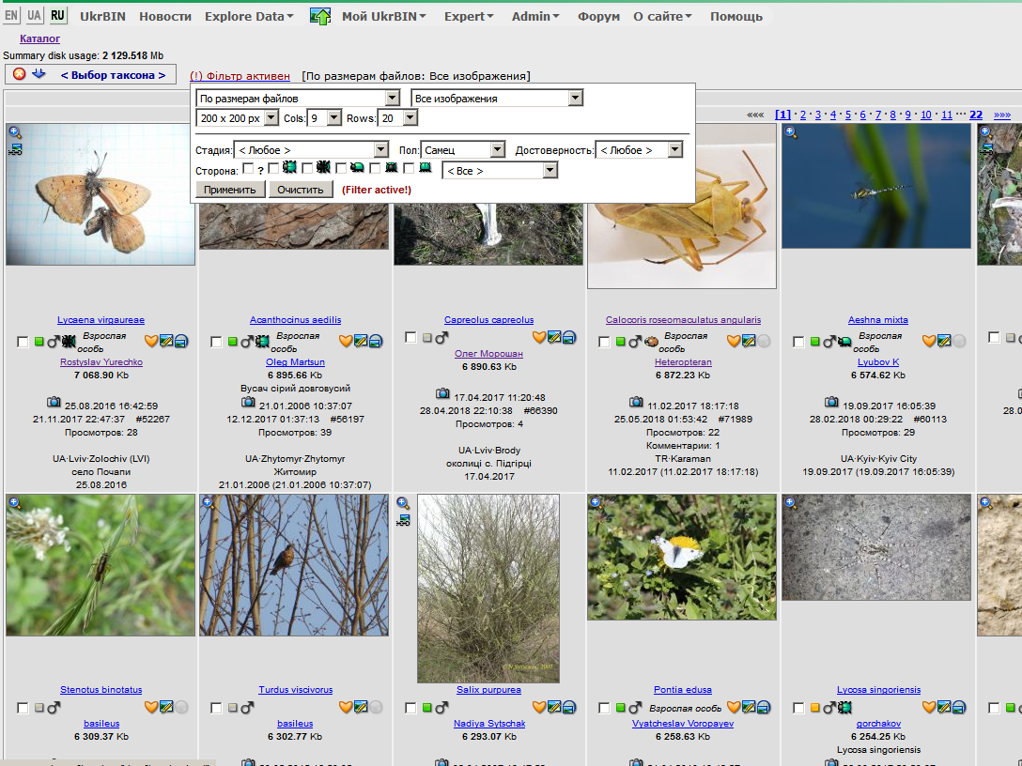Screen dimensions: 1022x766
Task: Click the blue down-arrows icon beside Выбор таксона
Action: coord(39,74)
